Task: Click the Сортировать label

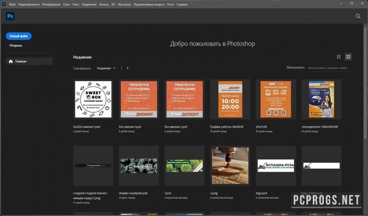Action: point(82,69)
